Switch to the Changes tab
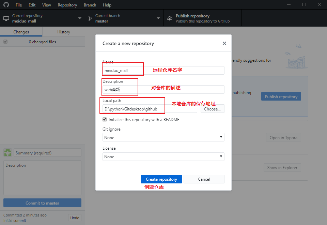327x225 pixels. point(21,32)
